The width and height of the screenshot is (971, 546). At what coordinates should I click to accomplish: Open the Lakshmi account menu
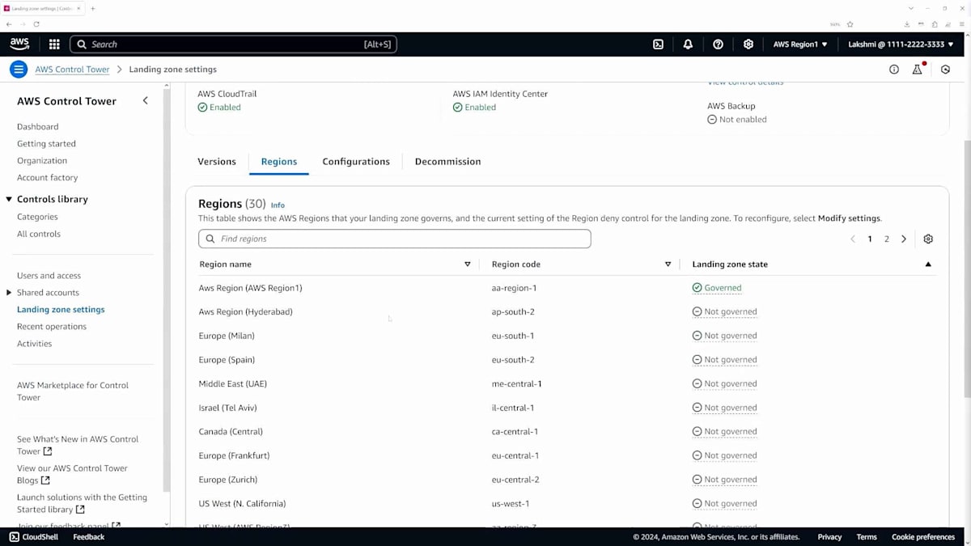click(901, 44)
